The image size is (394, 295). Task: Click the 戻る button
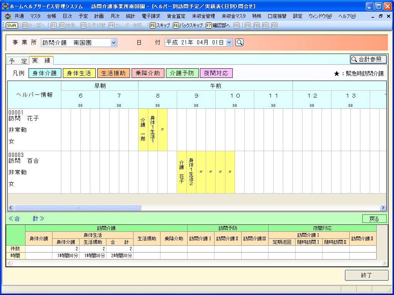[374, 219]
